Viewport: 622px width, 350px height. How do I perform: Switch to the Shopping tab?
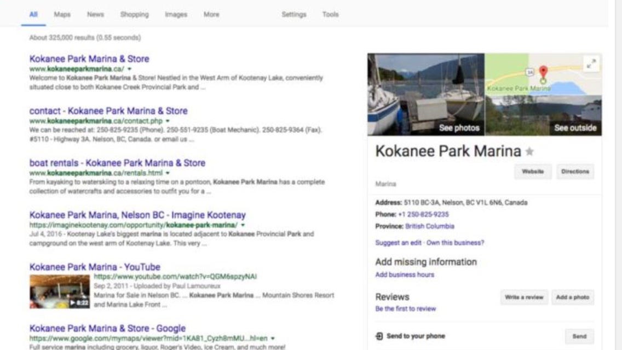[x=135, y=14]
